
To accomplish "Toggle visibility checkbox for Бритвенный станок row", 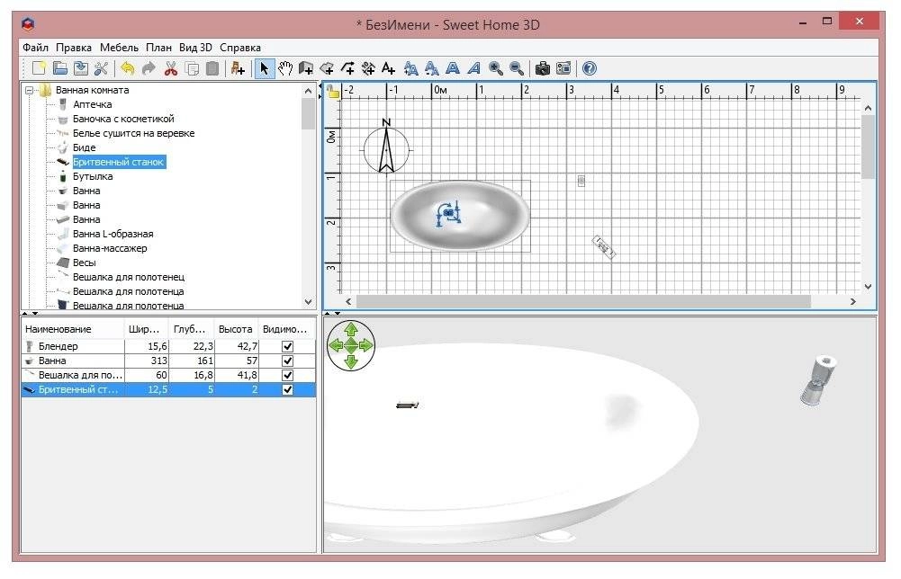I will point(288,389).
